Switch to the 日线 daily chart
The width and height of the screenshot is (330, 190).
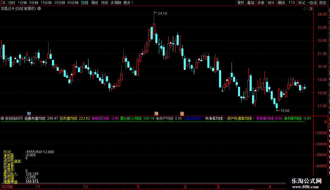click(x=85, y=3)
